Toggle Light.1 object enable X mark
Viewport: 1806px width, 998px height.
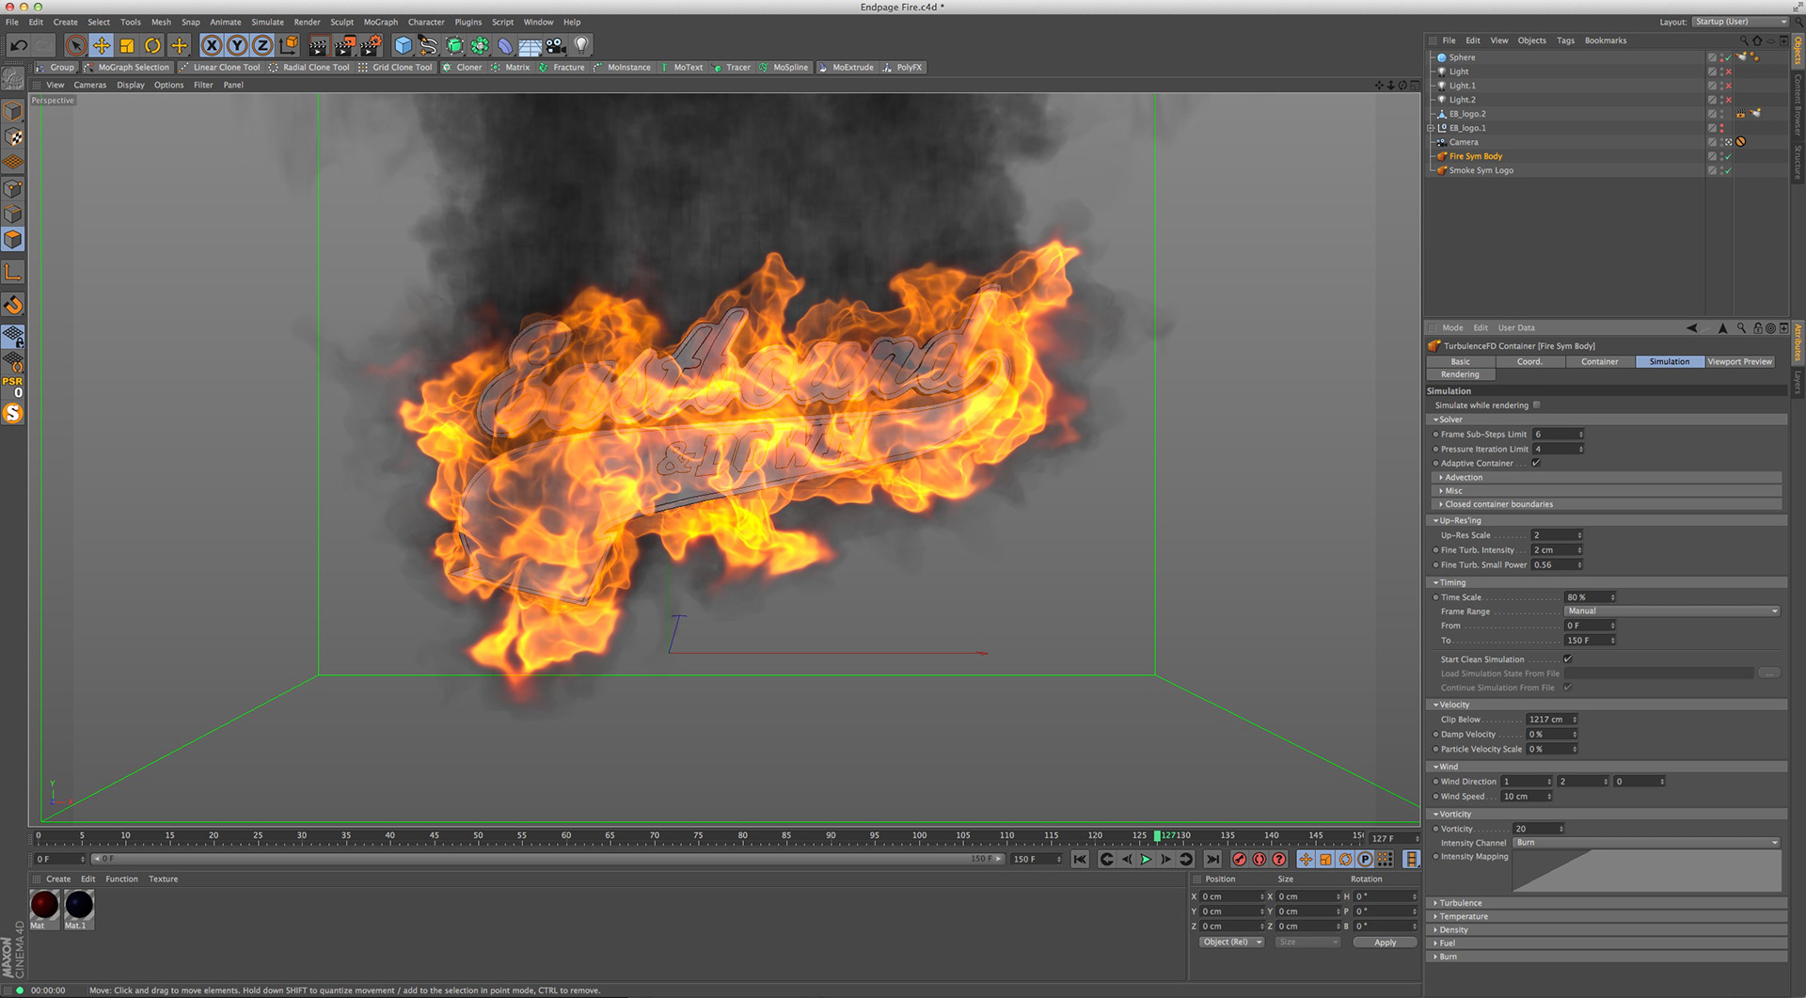[1728, 87]
